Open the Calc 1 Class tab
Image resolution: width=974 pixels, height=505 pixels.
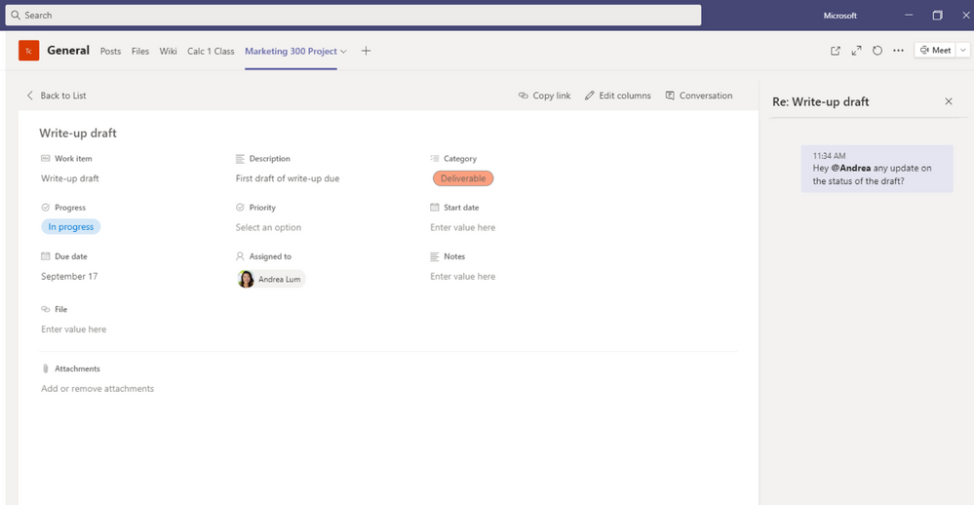tap(211, 52)
